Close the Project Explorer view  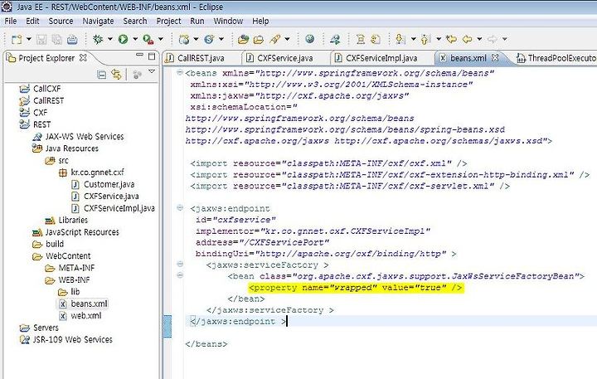(83, 57)
